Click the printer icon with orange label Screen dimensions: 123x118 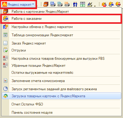pyautogui.click(x=67, y=4)
